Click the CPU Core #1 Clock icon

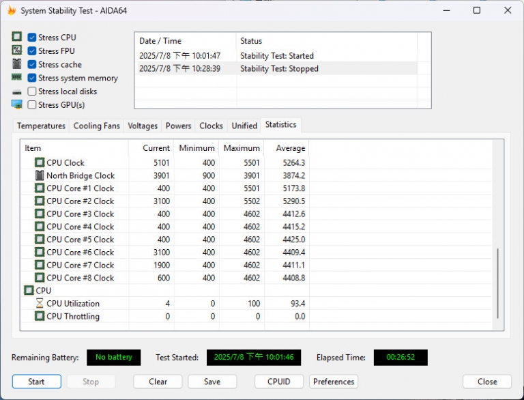click(40, 188)
